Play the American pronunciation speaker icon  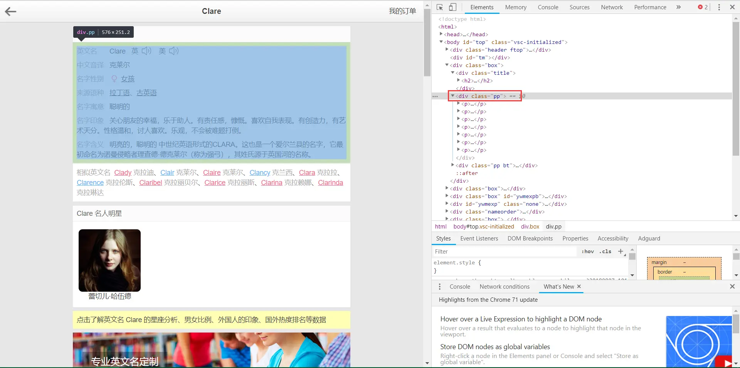pos(174,51)
